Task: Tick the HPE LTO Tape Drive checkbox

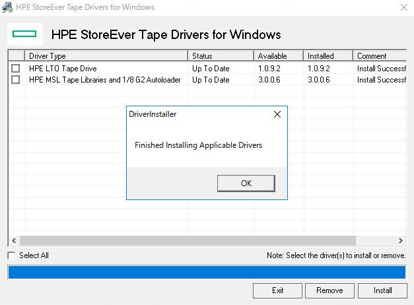Action: pyautogui.click(x=16, y=69)
